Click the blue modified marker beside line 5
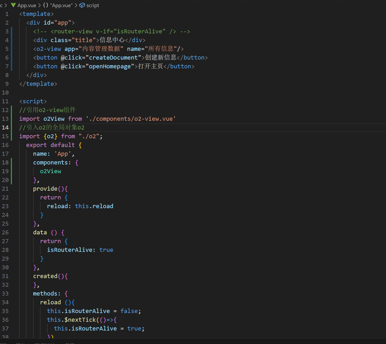386x344 pixels. click(11, 49)
